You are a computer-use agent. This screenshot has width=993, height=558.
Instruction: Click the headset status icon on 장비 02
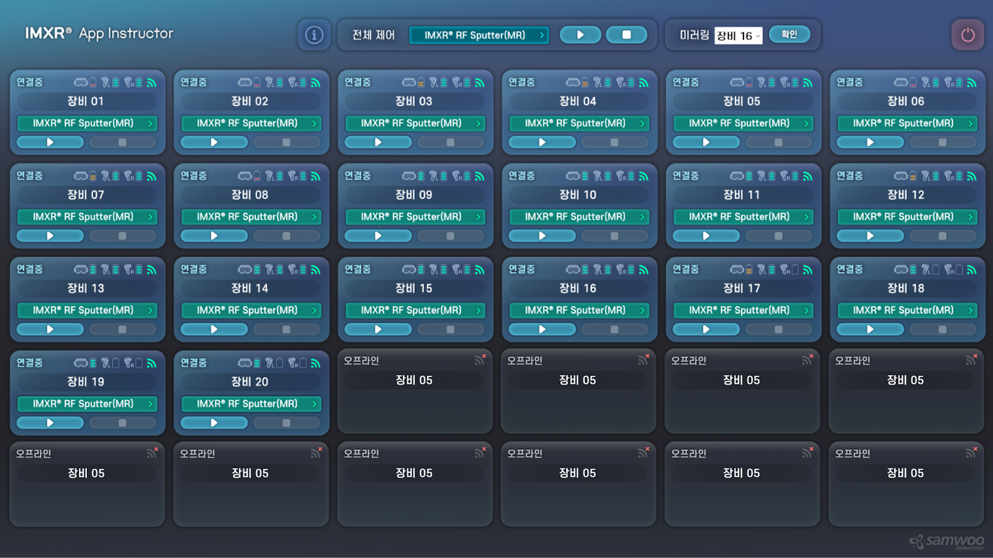[x=245, y=82]
